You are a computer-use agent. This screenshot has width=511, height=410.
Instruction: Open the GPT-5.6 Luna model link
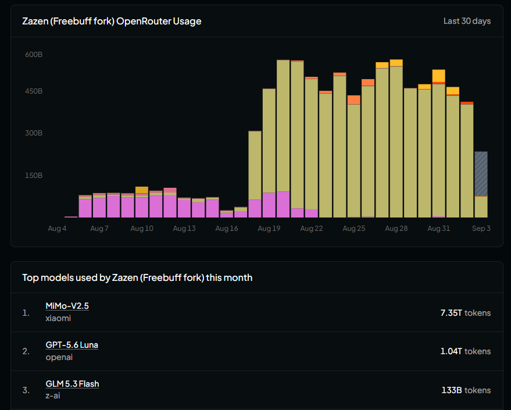click(x=72, y=345)
